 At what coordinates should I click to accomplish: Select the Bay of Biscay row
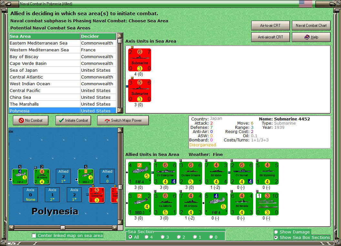62,56
